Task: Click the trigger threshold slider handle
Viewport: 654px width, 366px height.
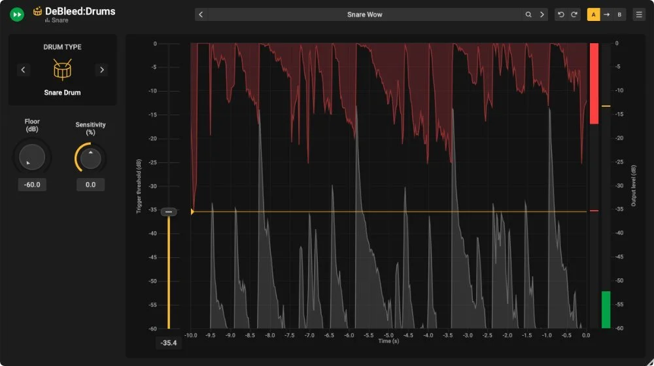Action: (169, 212)
